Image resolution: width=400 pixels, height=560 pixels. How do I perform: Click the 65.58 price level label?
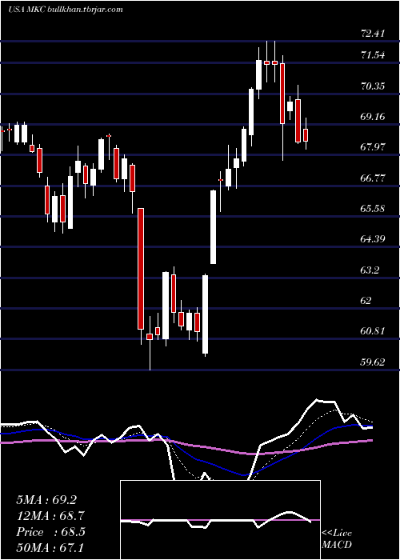[374, 208]
